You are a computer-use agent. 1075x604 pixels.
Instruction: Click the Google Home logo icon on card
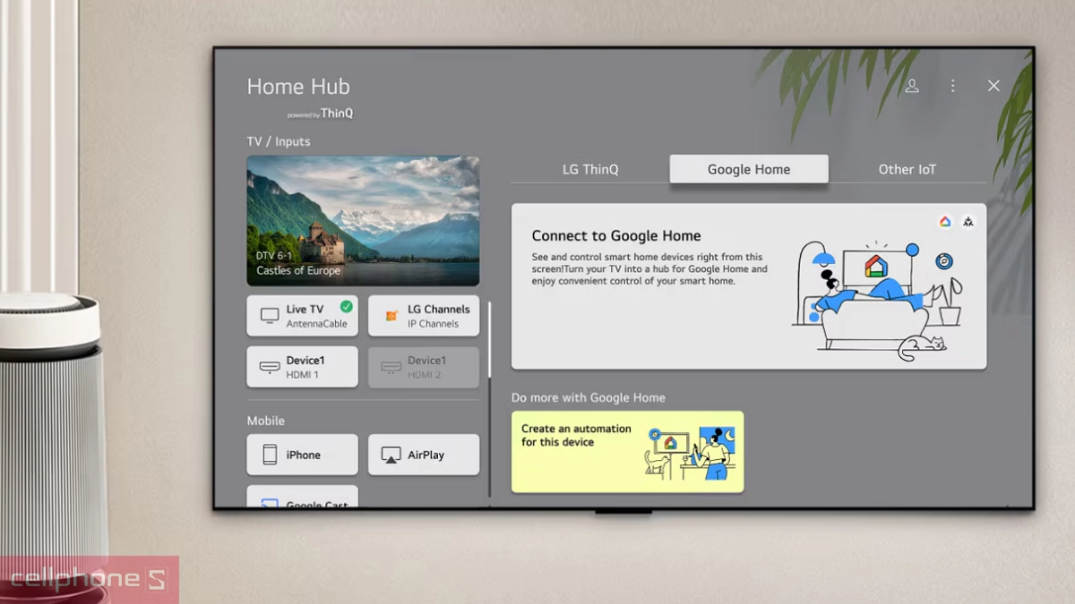tap(945, 222)
